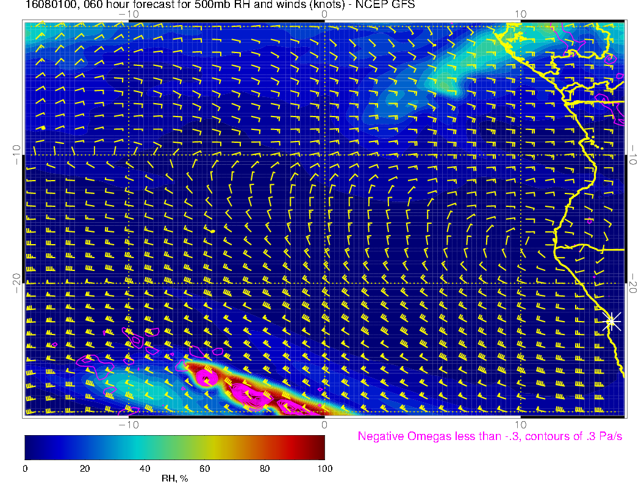This screenshot has width=644, height=498.
Task: Click the "RH, %" colorbar label
Action: [x=174, y=478]
